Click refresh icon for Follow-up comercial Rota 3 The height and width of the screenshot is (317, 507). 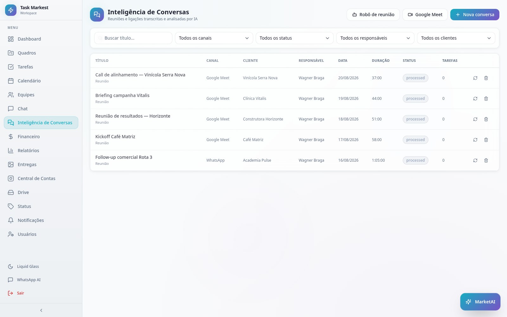click(475, 160)
